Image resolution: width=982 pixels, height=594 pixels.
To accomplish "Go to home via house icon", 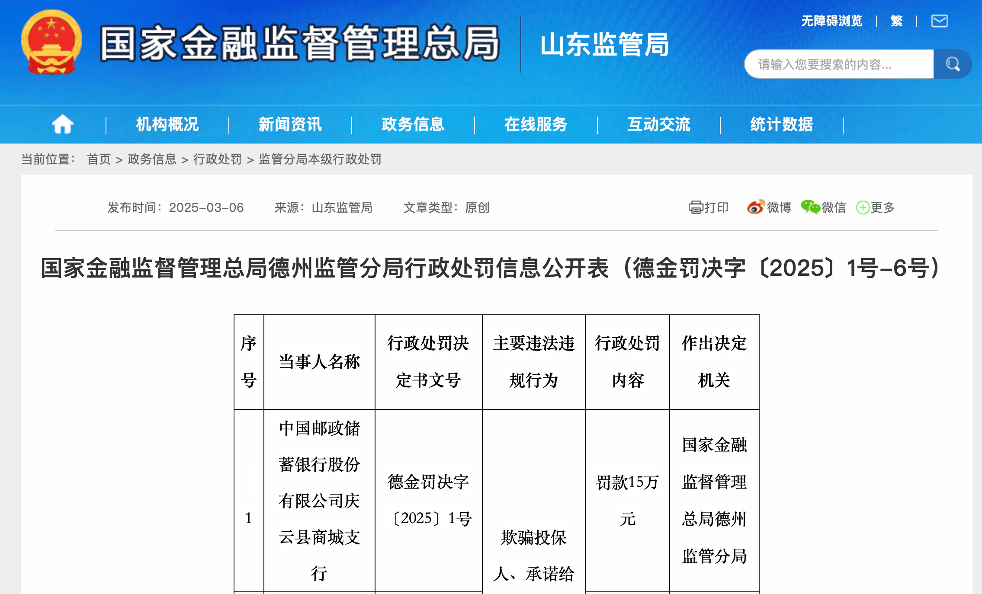I will pyautogui.click(x=62, y=125).
